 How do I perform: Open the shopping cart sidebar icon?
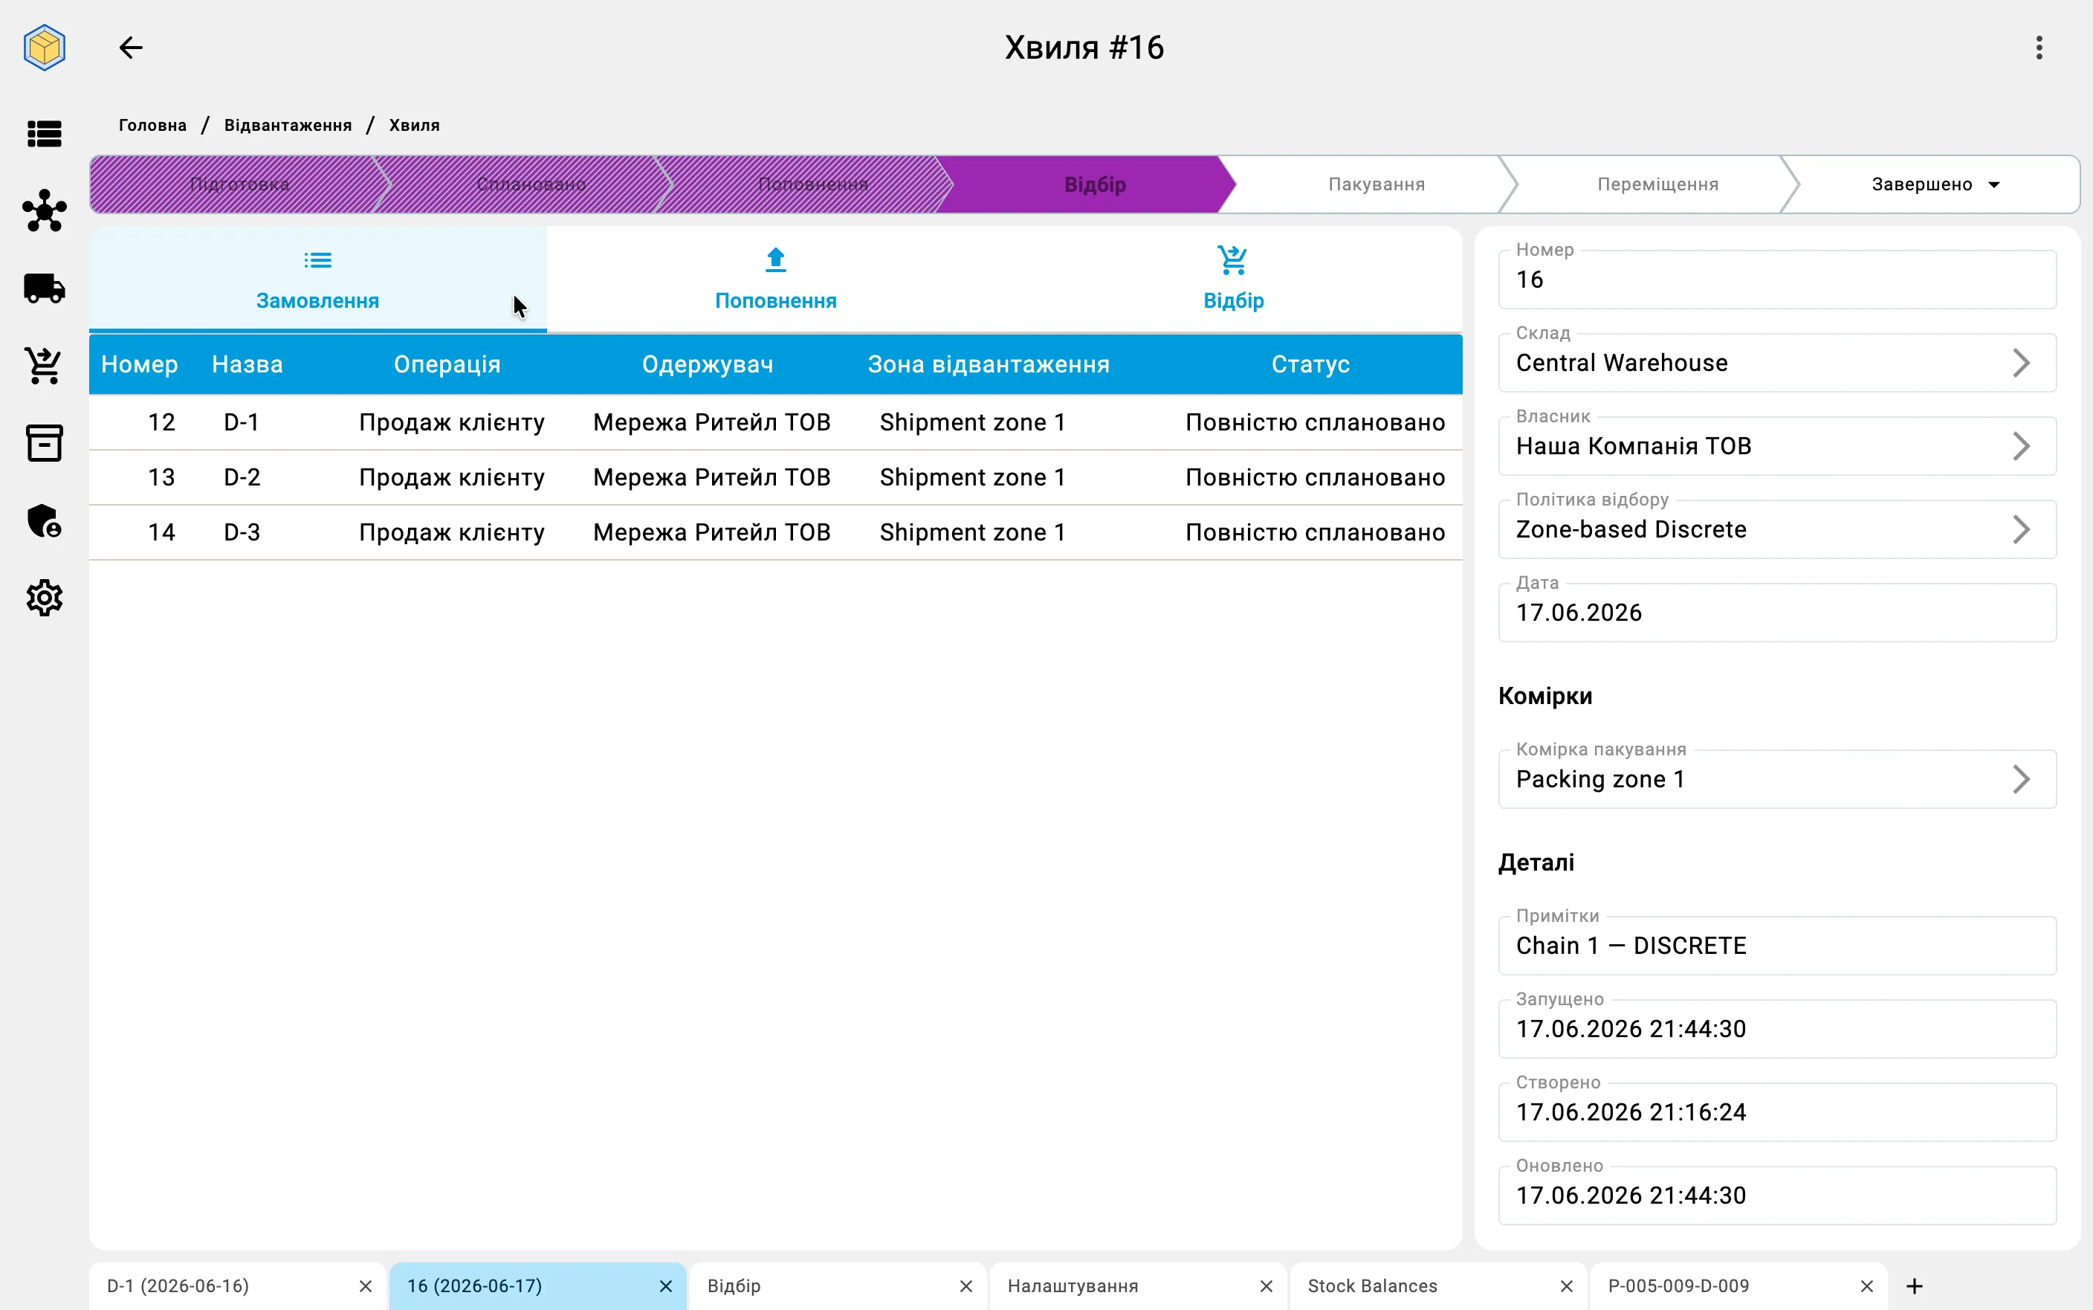point(44,366)
